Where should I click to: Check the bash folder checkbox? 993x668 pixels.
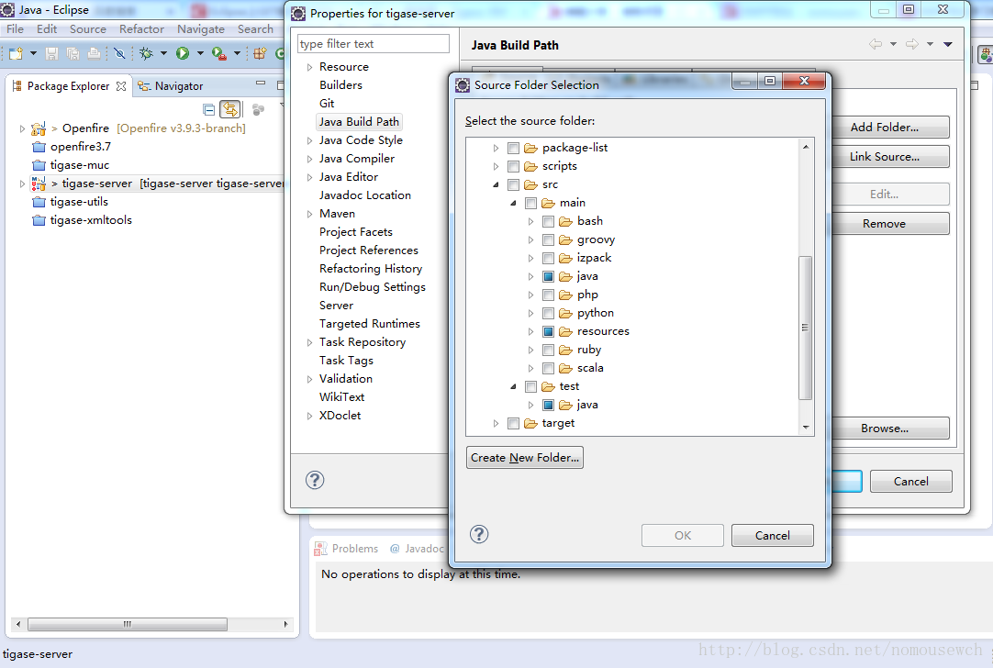[549, 222]
